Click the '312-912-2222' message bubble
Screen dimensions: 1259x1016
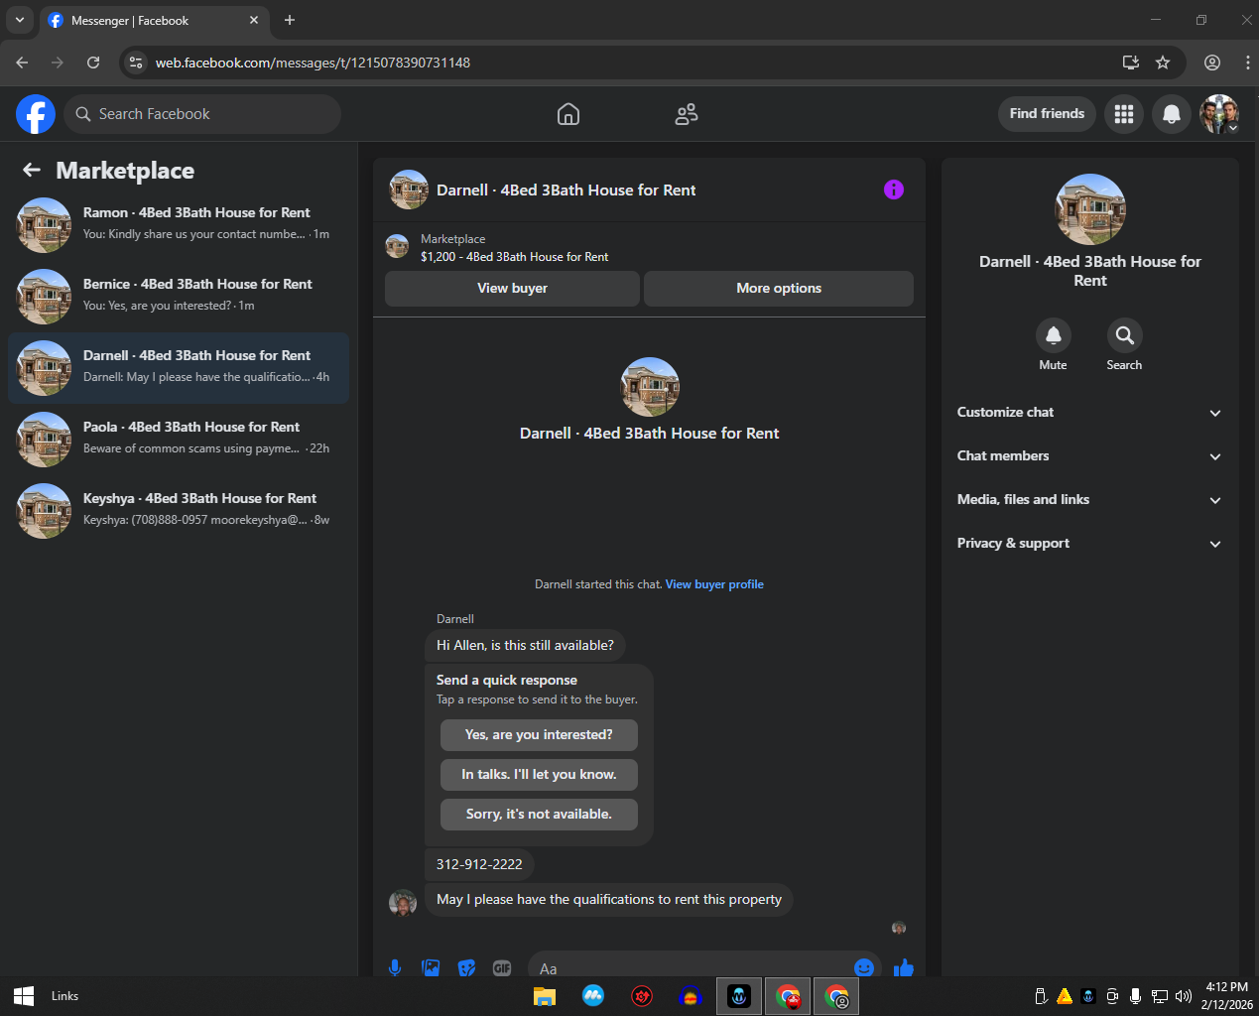[479, 864]
